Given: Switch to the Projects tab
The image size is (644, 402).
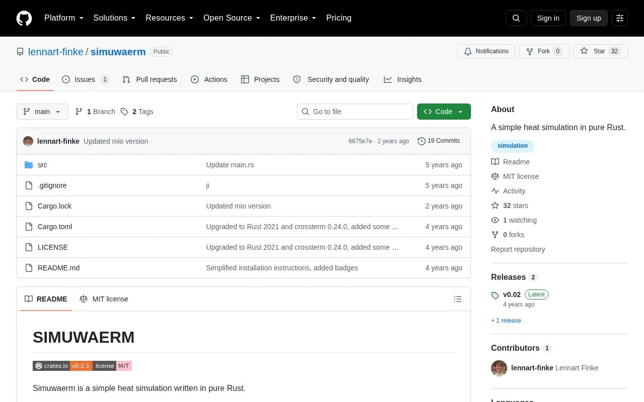Looking at the screenshot, I should (260, 79).
